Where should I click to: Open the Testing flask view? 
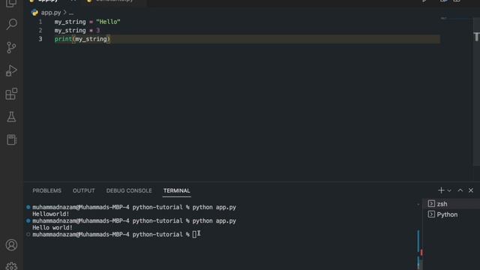click(x=12, y=117)
